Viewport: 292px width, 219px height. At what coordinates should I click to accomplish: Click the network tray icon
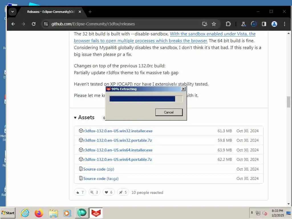[x=258, y=213]
